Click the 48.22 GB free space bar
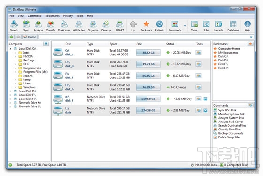263x176 pixels. click(148, 53)
